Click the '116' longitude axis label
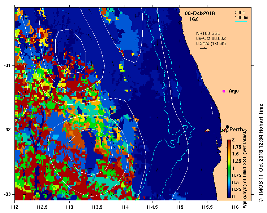Image resolution: width=267 pixels, height=213 pixels. pos(235,207)
